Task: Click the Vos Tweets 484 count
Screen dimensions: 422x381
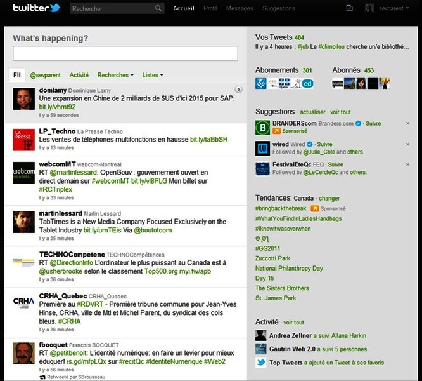Action: click(299, 37)
